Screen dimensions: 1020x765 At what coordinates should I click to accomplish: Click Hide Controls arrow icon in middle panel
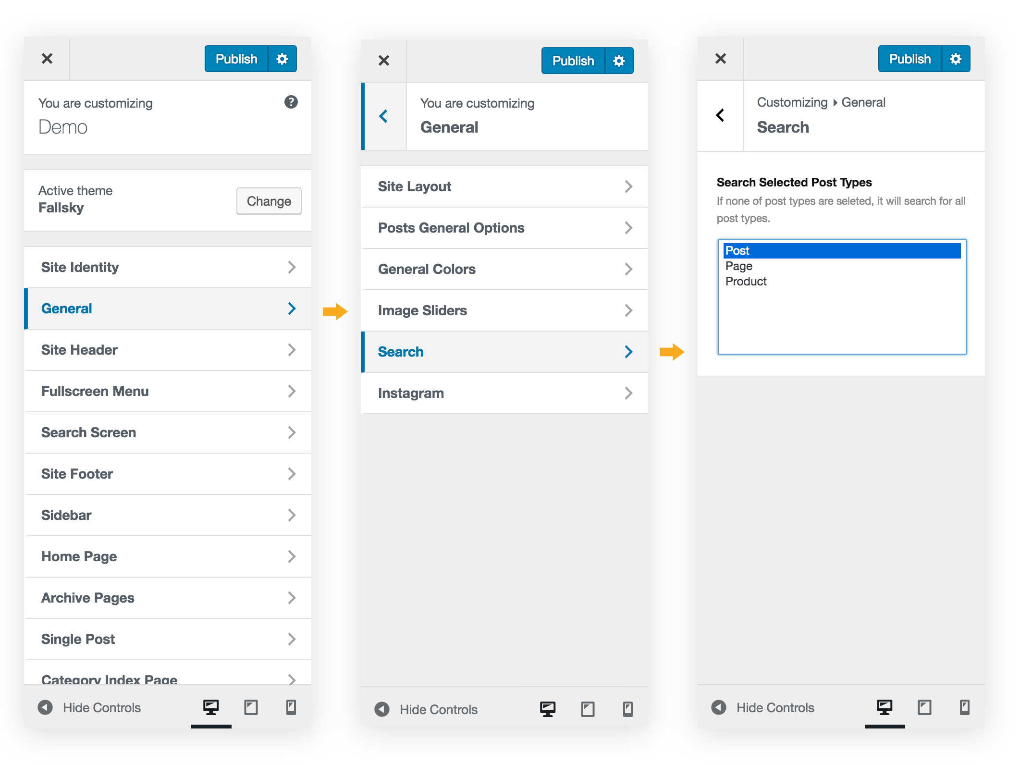click(382, 709)
